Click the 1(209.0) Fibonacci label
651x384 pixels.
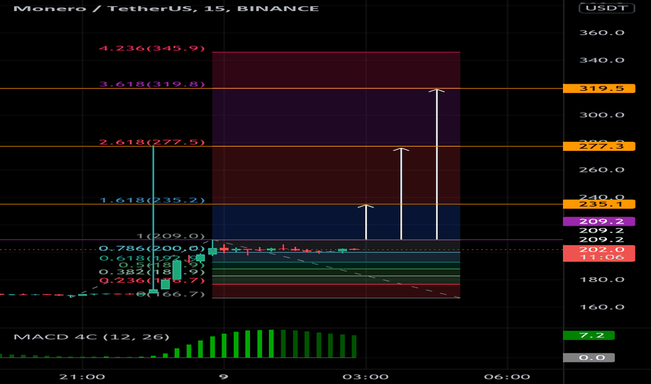(170, 236)
